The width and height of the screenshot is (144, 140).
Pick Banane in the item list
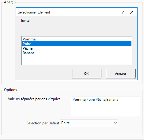pyautogui.click(x=77, y=53)
